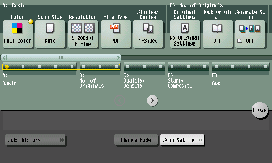Click the horizontal scrollbar thumb grip
272x163 pixels.
pyautogui.click(x=61, y=58)
